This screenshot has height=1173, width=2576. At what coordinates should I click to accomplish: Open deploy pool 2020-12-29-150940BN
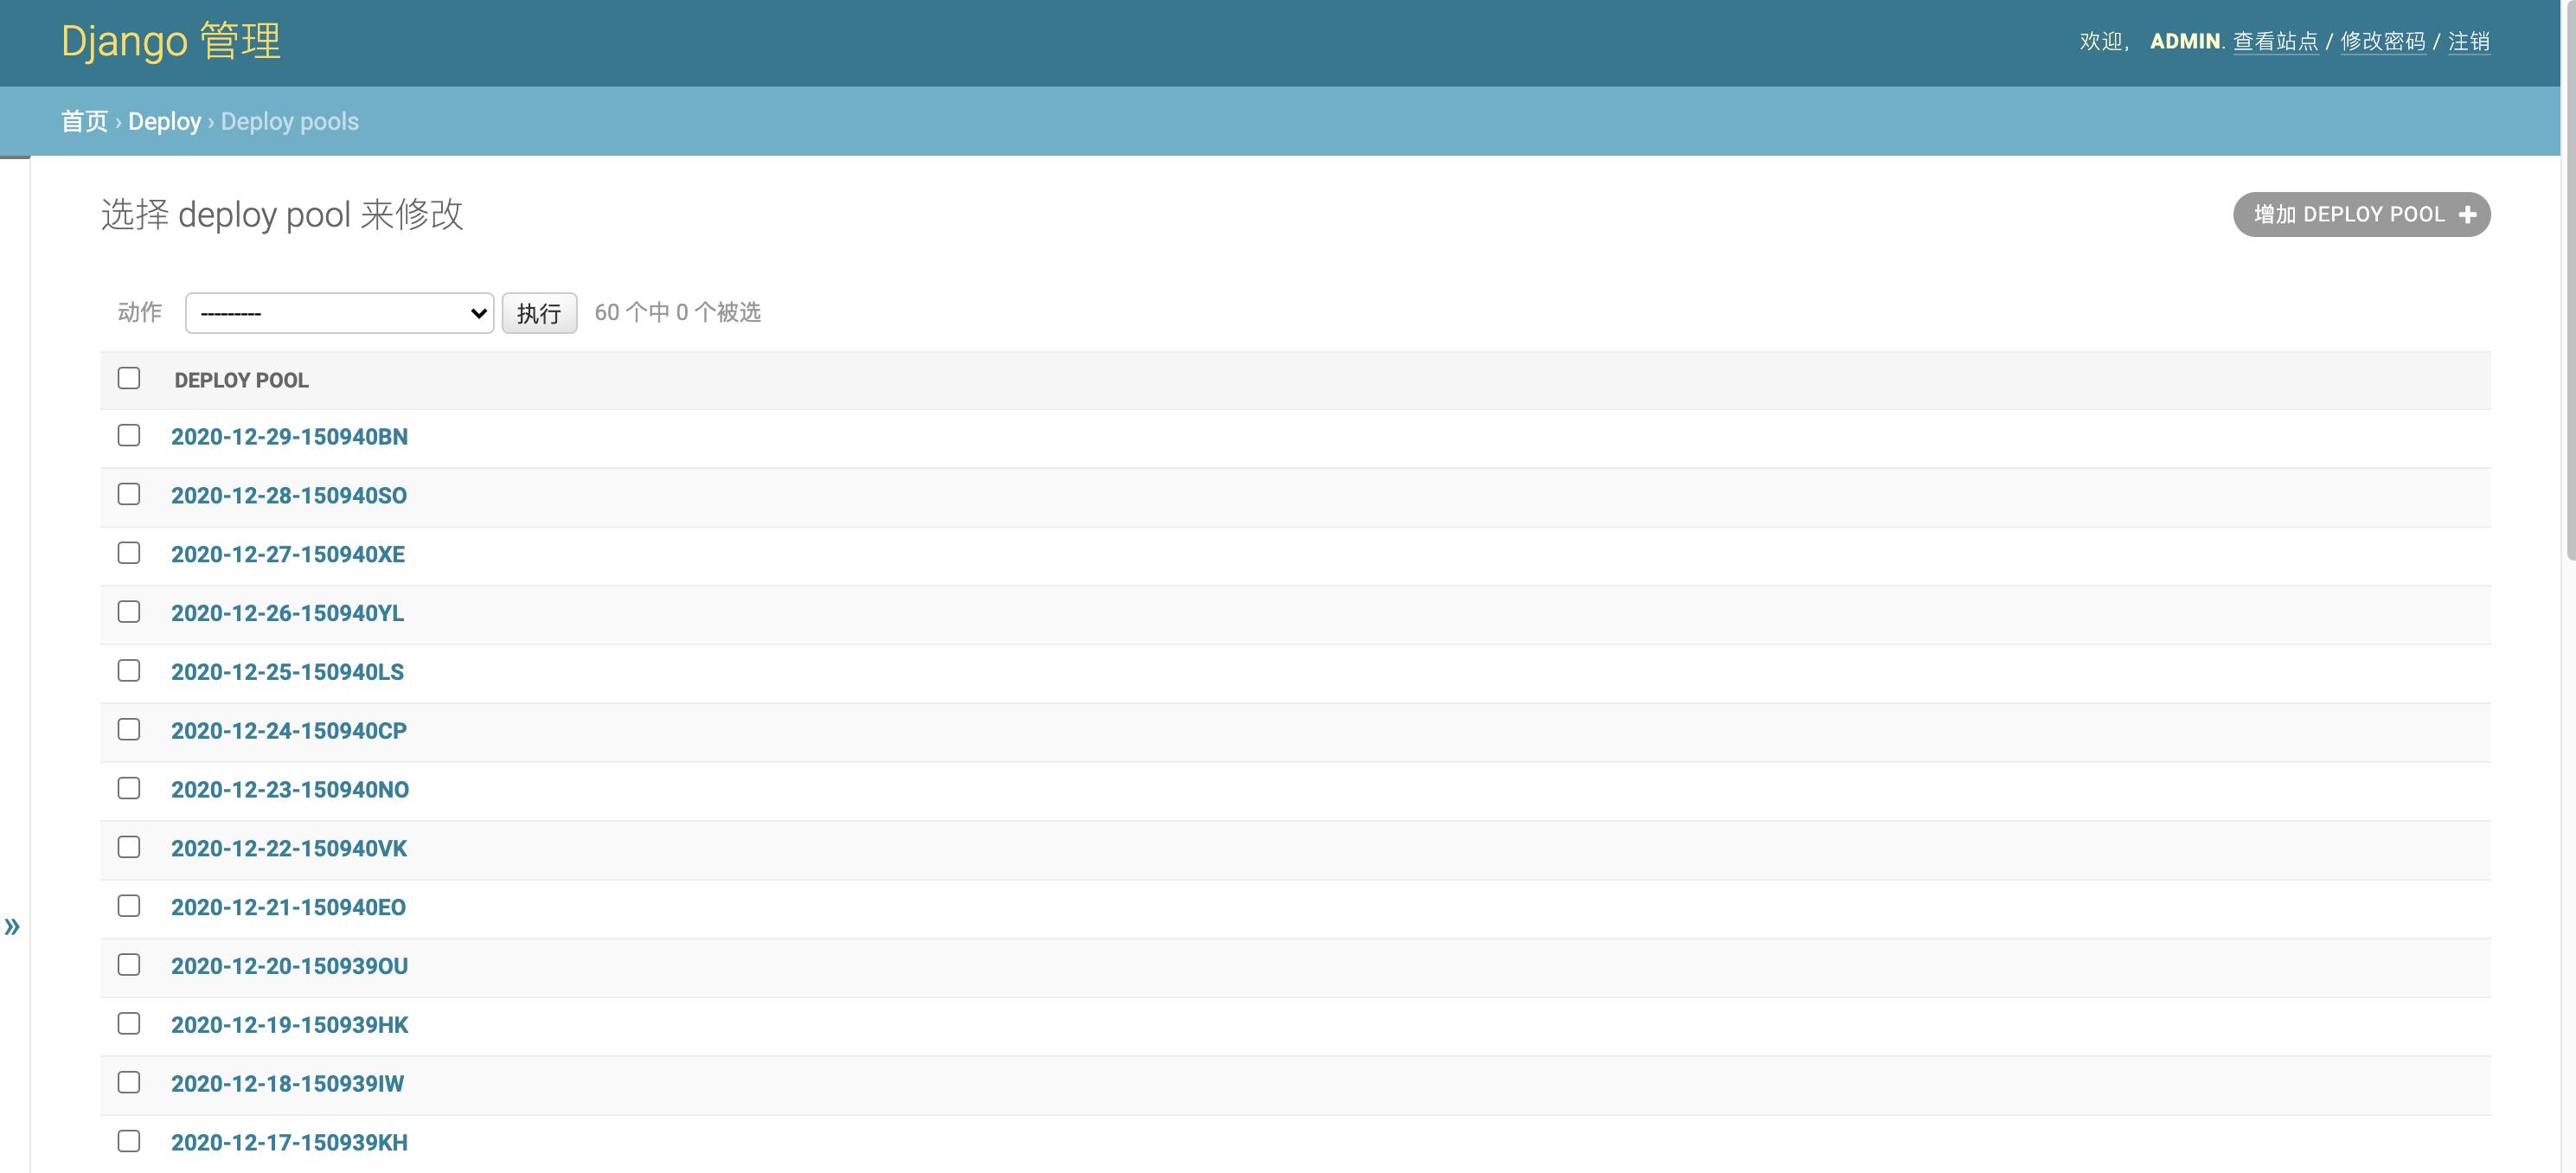pos(289,437)
